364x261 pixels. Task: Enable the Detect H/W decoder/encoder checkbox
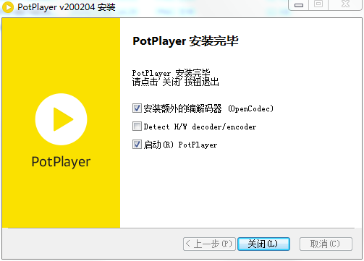coord(137,126)
